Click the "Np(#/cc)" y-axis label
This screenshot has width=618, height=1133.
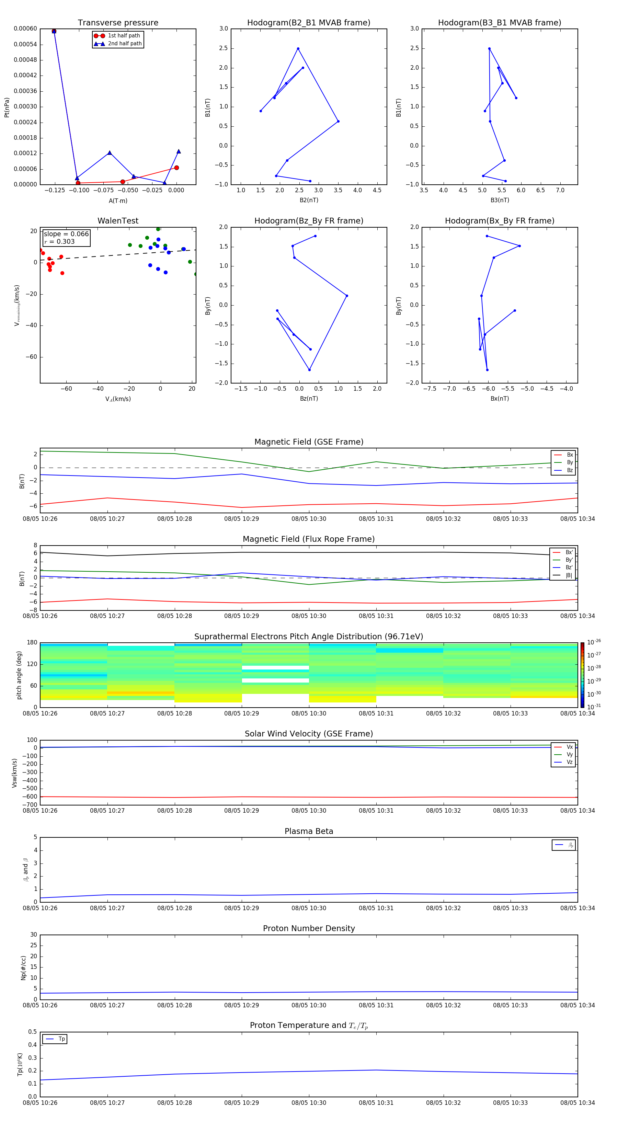tap(23, 968)
